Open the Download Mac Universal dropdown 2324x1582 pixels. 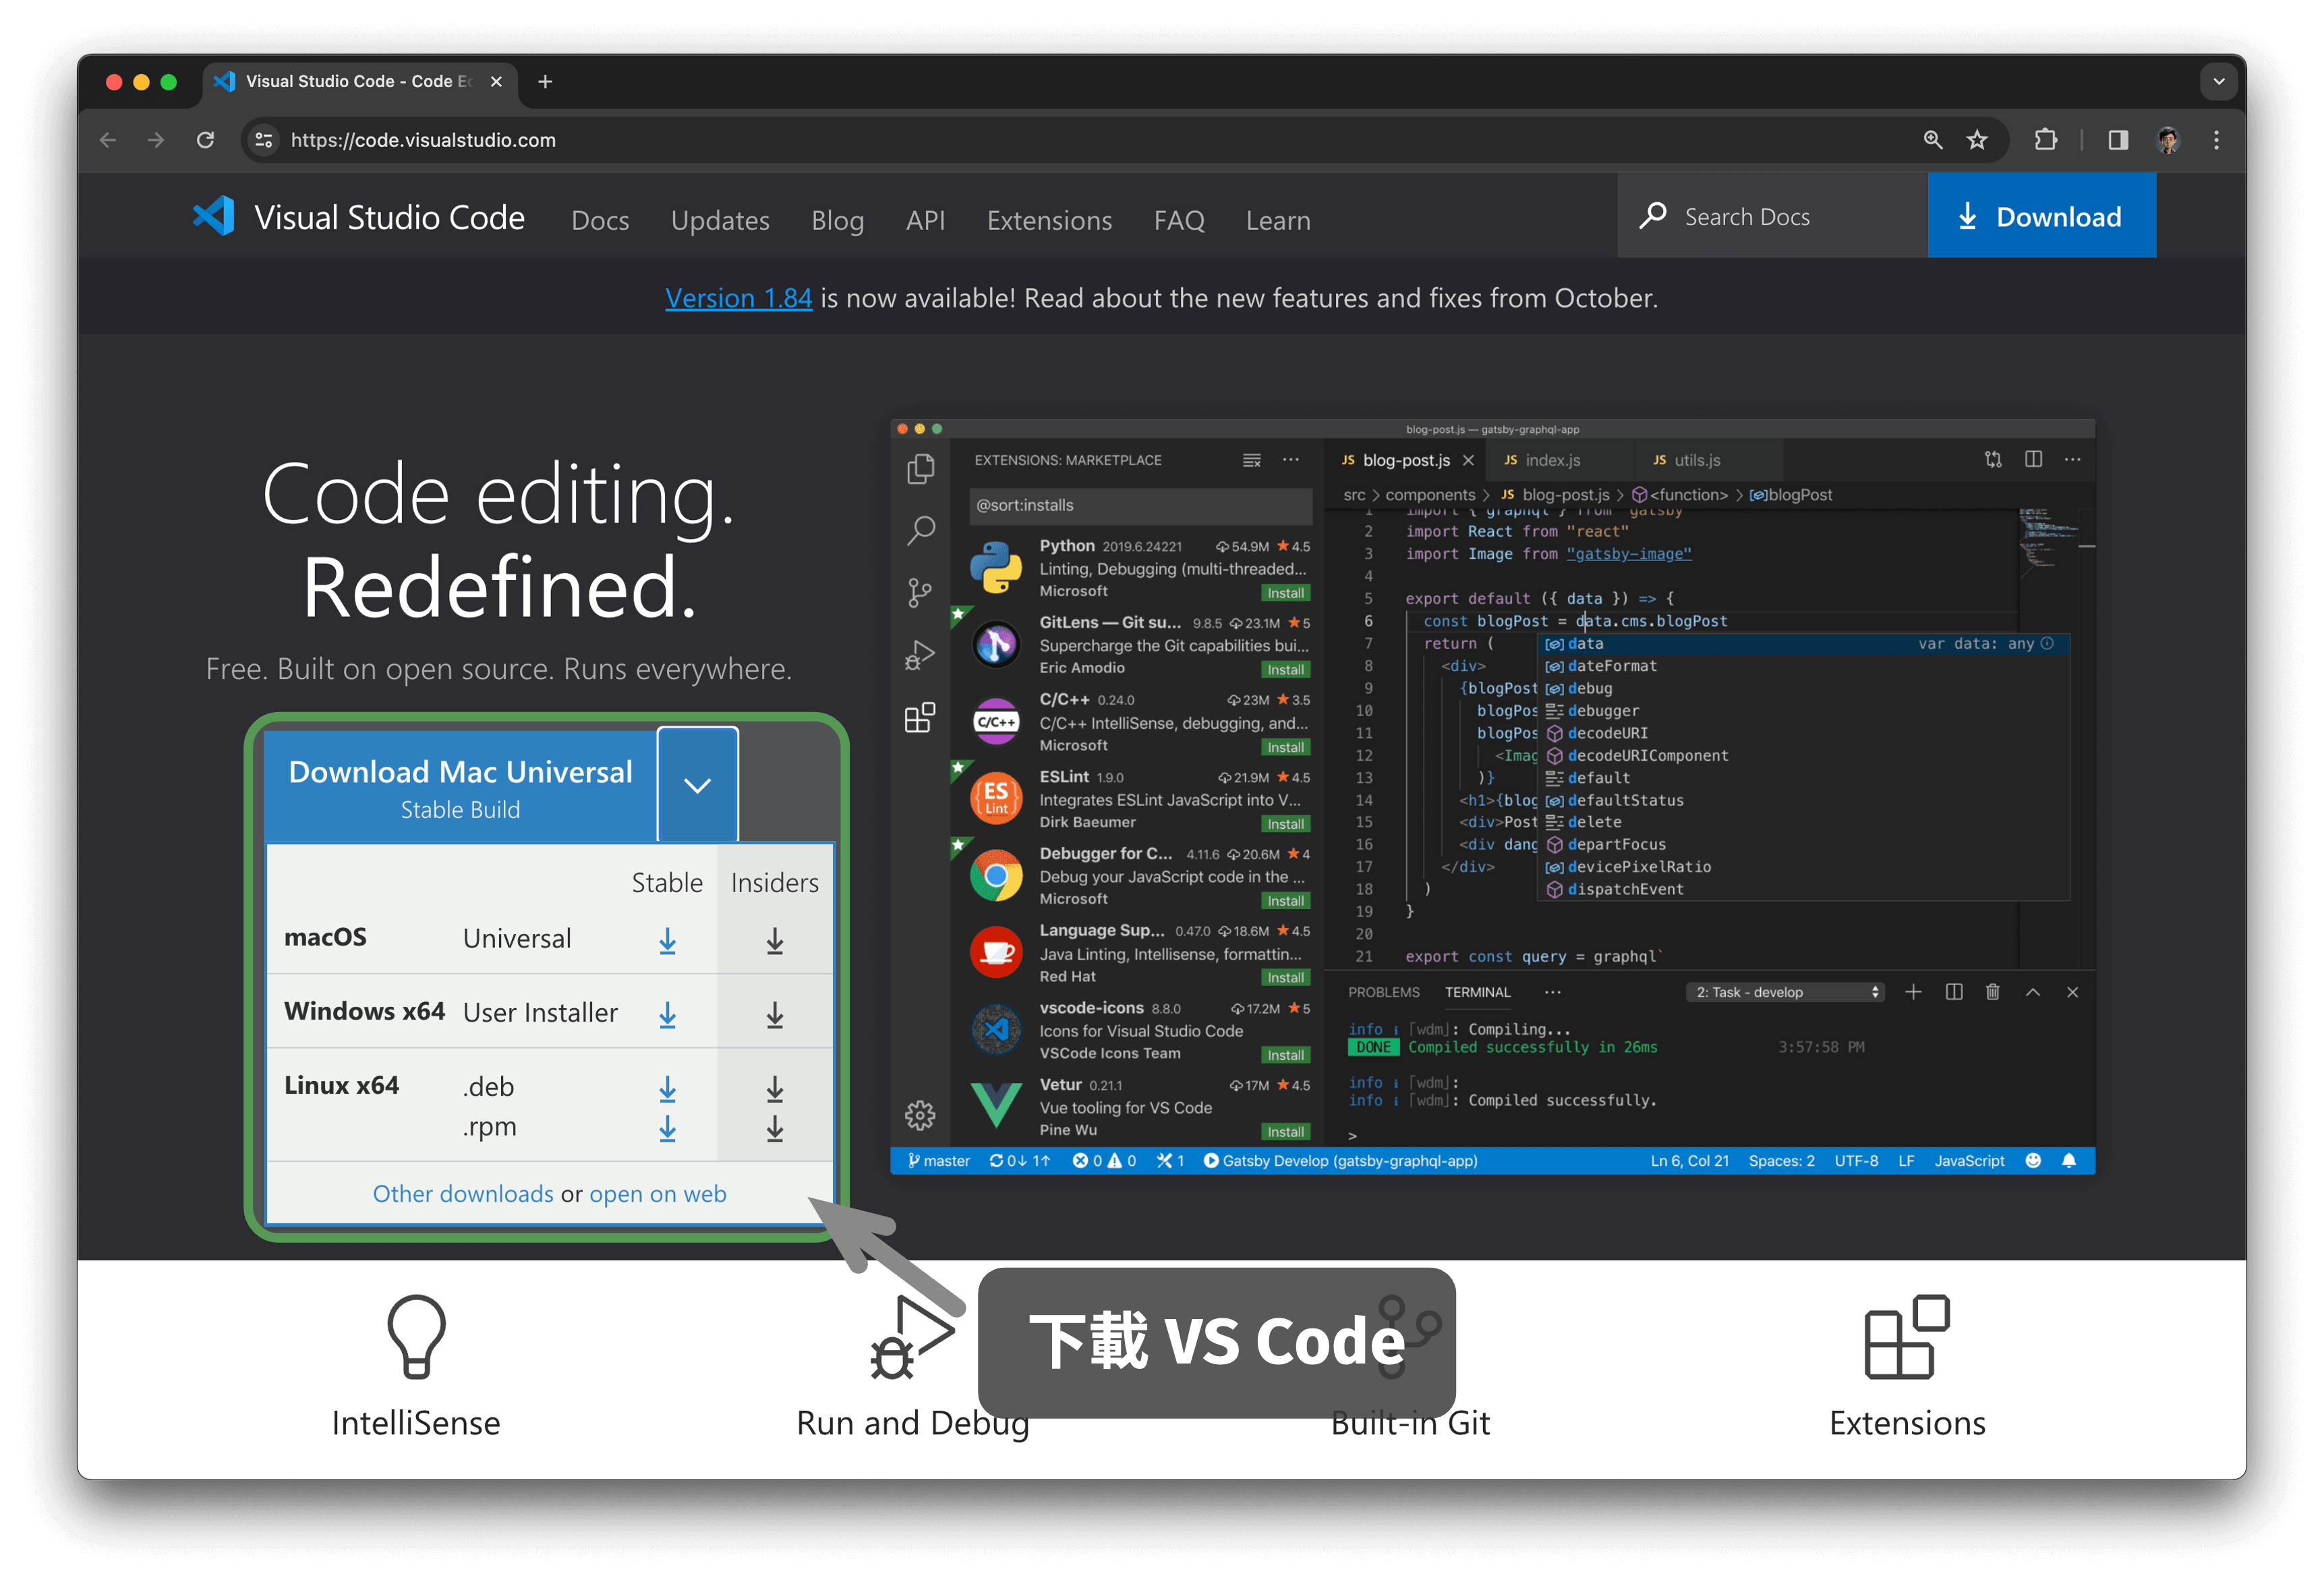coord(697,785)
